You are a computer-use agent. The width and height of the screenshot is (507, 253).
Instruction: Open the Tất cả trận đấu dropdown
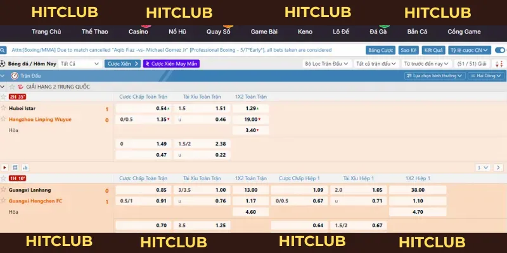pos(376,64)
